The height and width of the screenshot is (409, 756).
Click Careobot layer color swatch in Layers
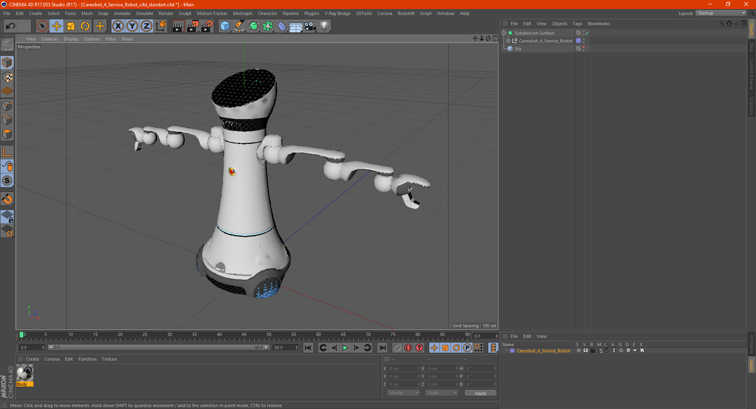(x=512, y=351)
